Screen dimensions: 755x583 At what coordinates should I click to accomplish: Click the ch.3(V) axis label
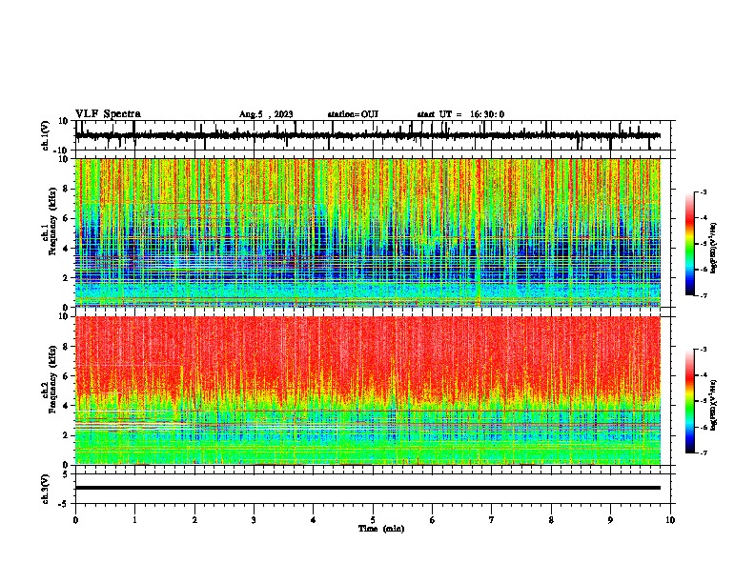click(x=46, y=489)
